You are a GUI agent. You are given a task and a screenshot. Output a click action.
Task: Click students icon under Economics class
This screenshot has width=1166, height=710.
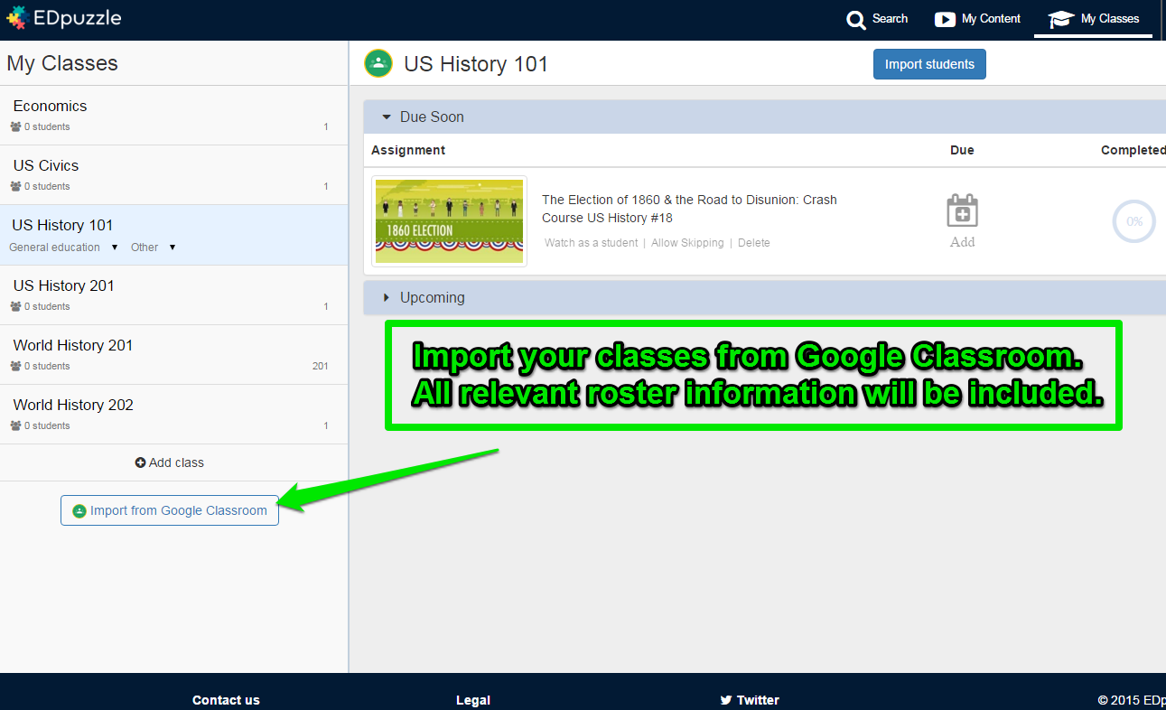(x=15, y=126)
